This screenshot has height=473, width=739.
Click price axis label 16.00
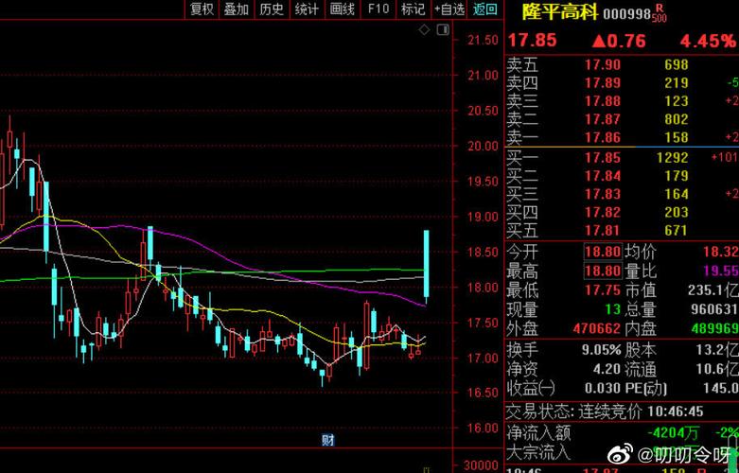(x=483, y=428)
